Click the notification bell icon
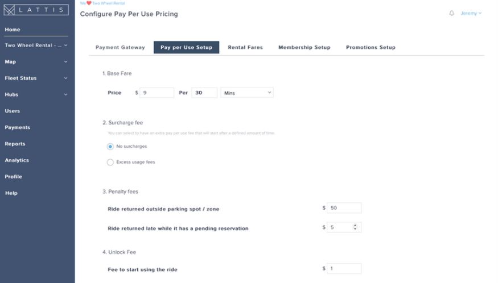 point(452,13)
